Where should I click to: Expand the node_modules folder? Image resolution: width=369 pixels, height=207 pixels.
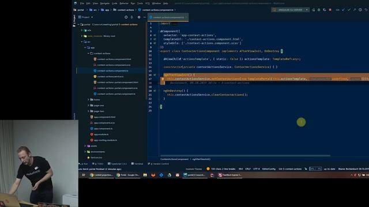(82, 36)
